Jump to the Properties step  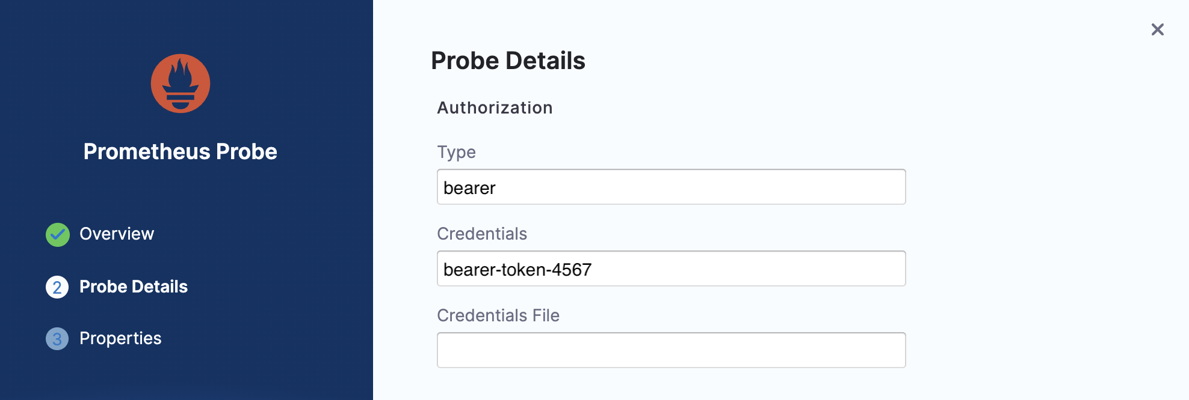coord(120,339)
